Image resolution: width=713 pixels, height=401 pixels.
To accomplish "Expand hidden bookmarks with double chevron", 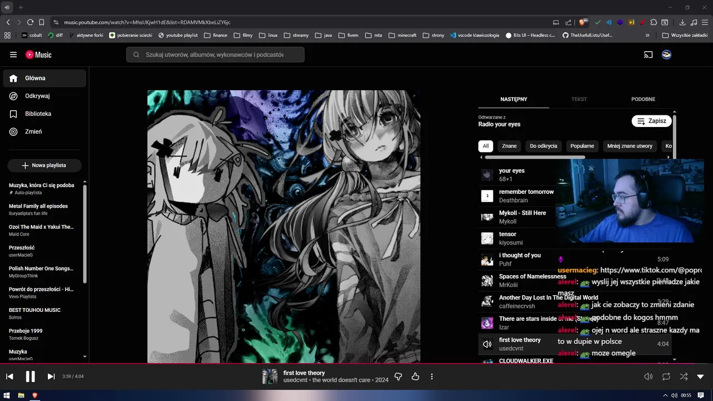I will coord(647,35).
